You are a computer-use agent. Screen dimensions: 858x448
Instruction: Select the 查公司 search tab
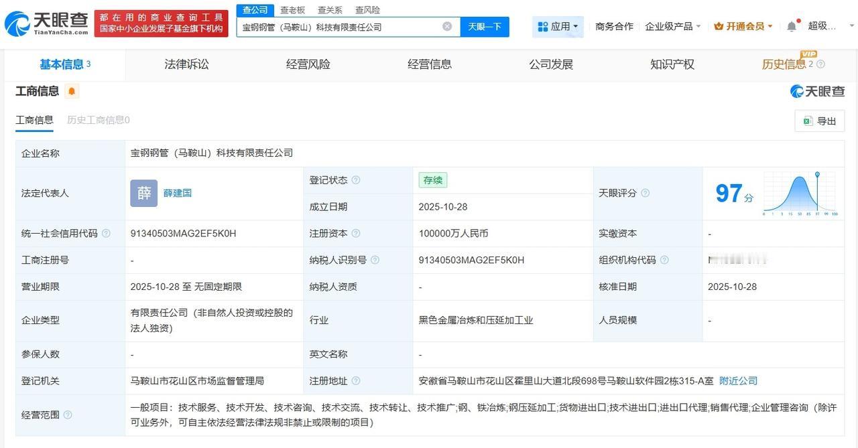(255, 10)
